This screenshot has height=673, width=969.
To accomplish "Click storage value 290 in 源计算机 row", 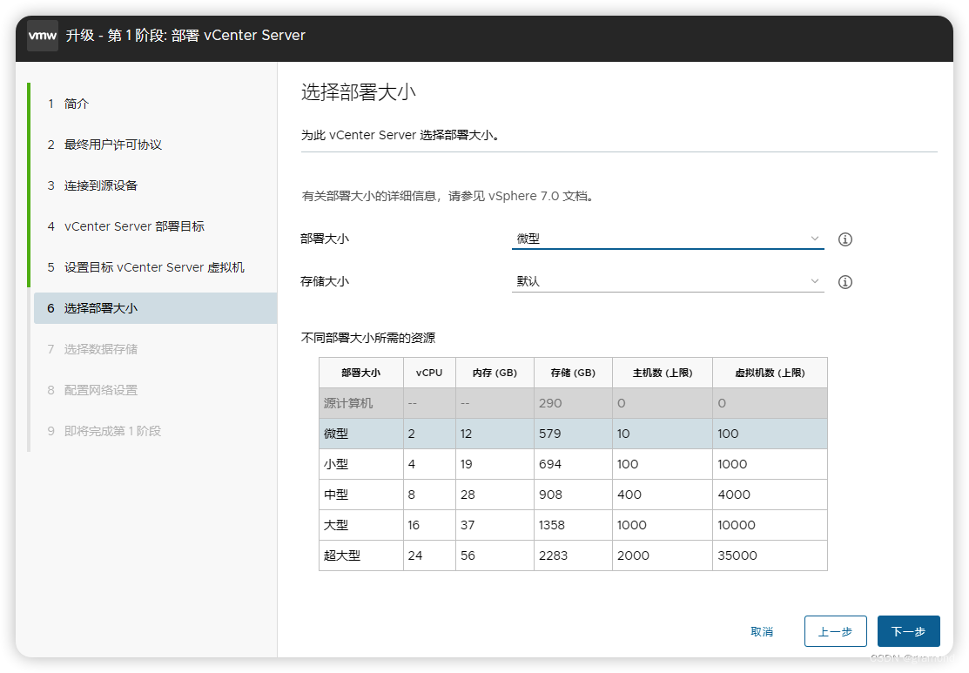I will pos(550,403).
